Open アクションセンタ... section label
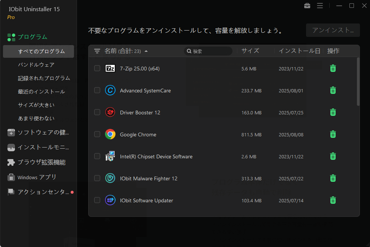 coord(43,192)
